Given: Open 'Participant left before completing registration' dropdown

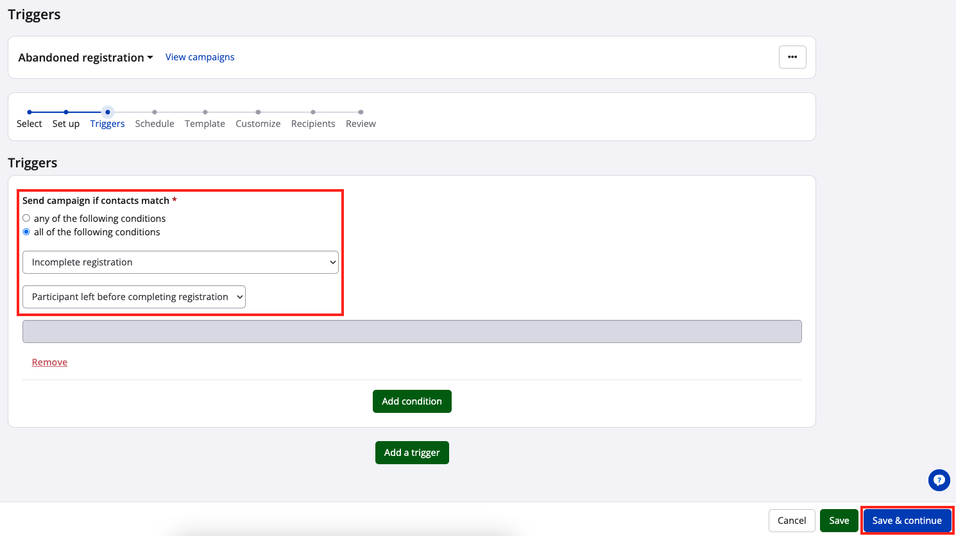Looking at the screenshot, I should [134, 297].
